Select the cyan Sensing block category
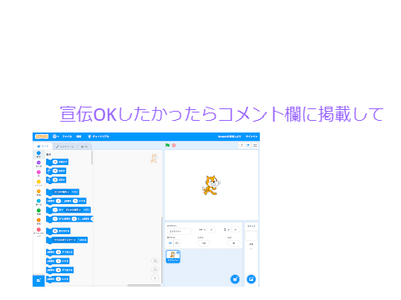 click(x=38, y=202)
